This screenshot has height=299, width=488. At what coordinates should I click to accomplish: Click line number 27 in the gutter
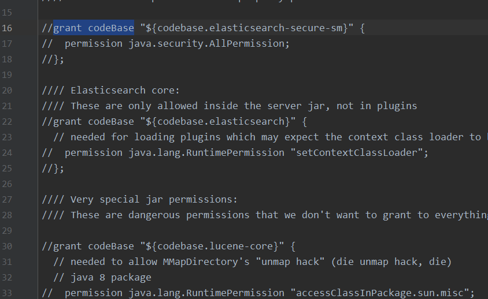(x=7, y=200)
